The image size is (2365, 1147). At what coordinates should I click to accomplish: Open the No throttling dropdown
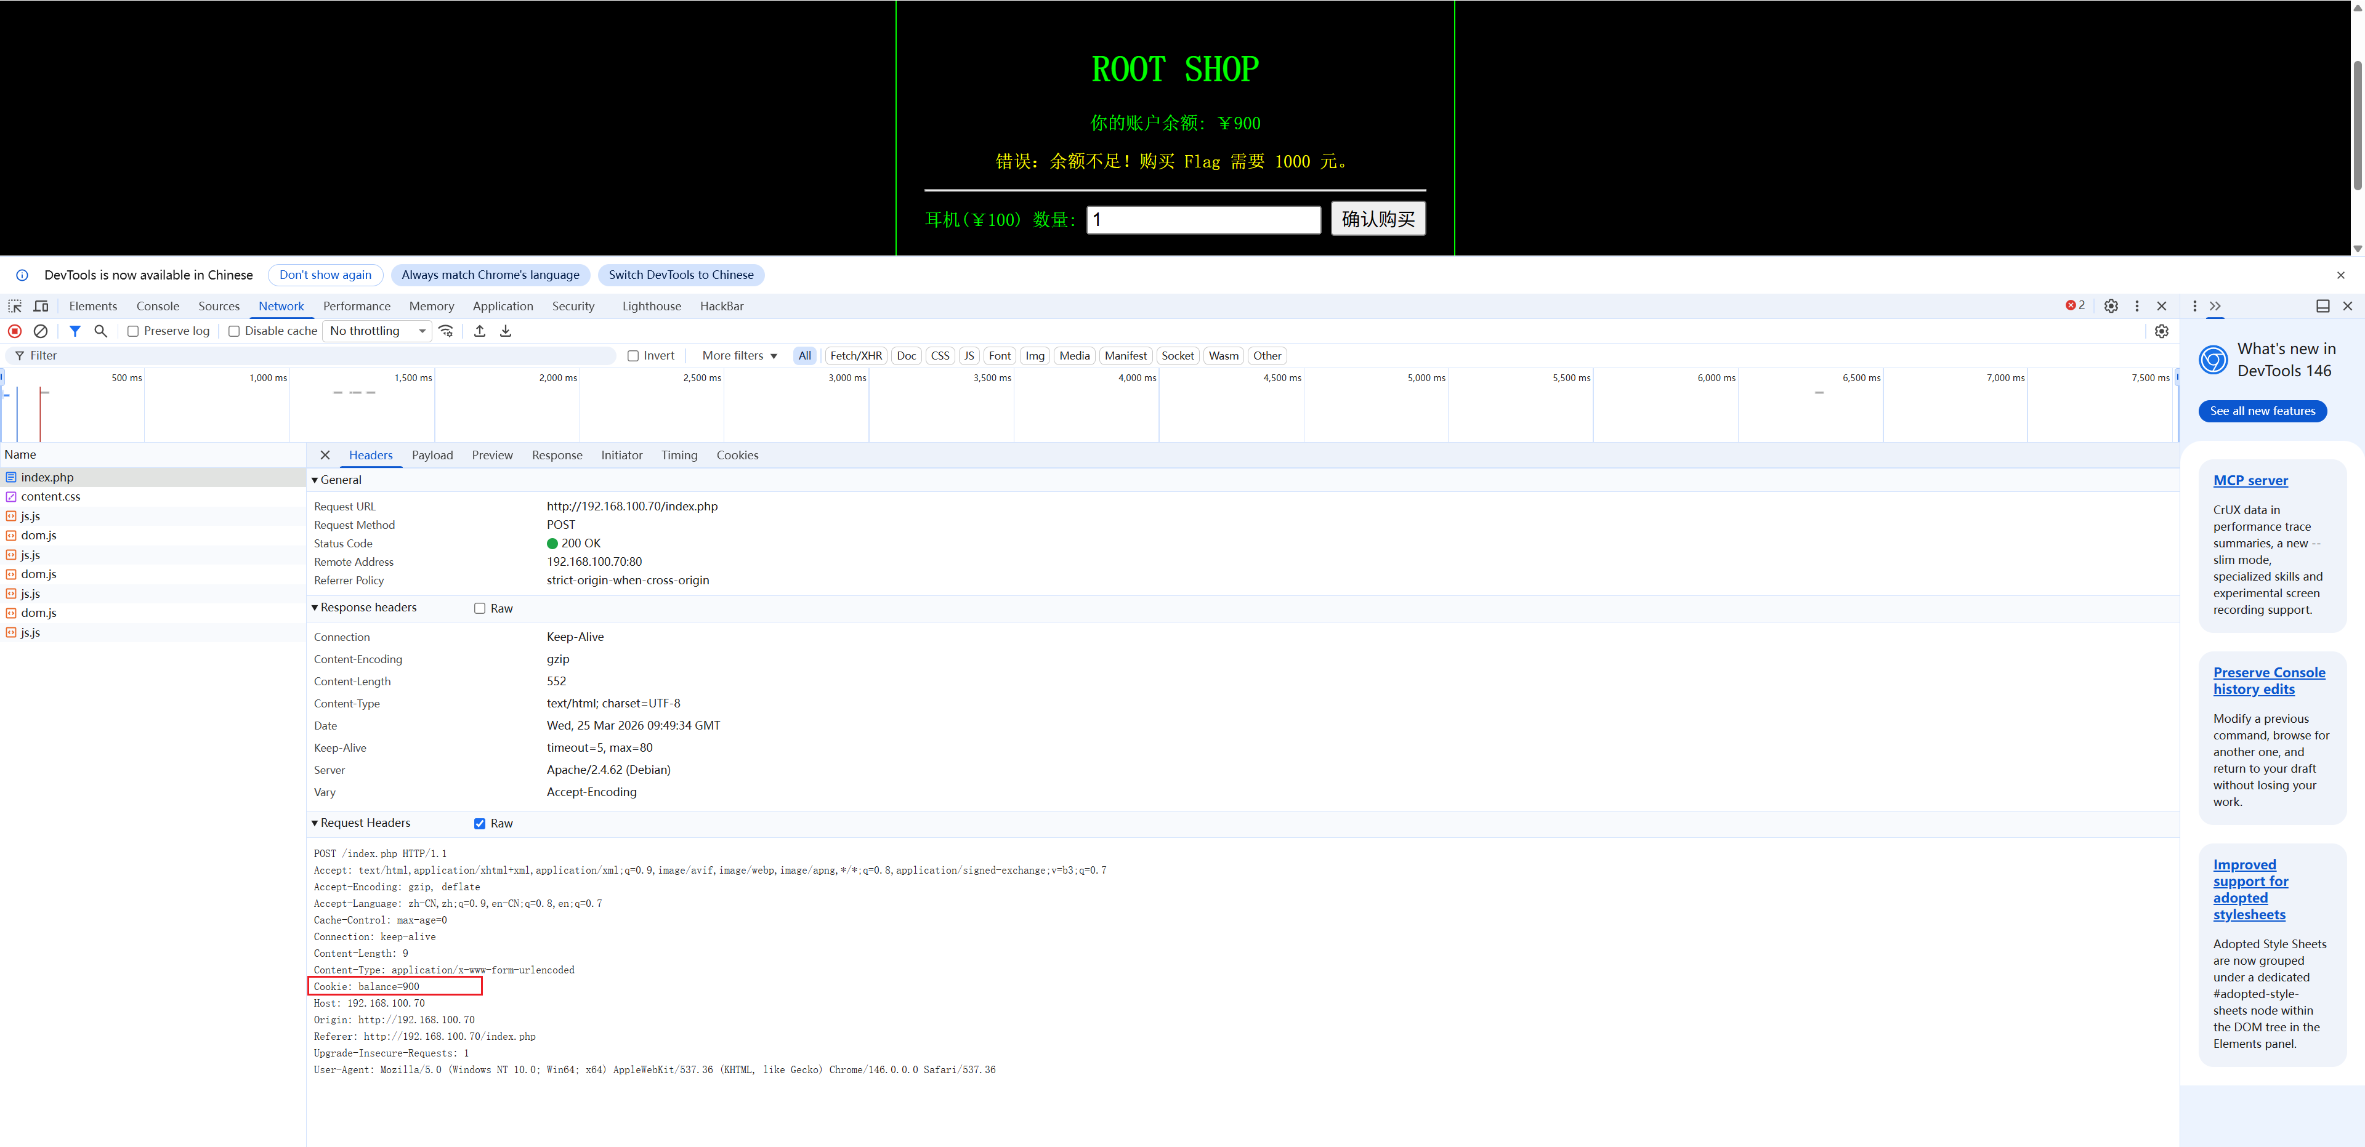(378, 331)
